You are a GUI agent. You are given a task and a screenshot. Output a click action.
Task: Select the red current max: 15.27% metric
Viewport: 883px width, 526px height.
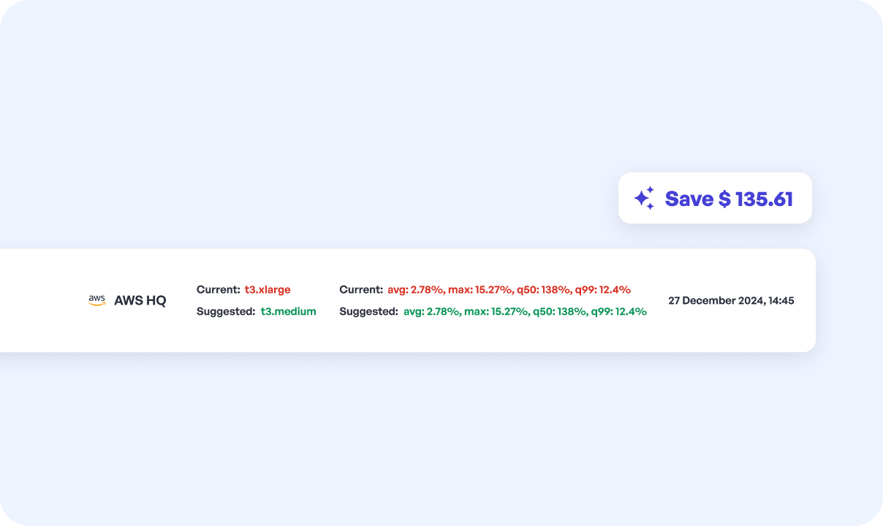click(x=471, y=289)
